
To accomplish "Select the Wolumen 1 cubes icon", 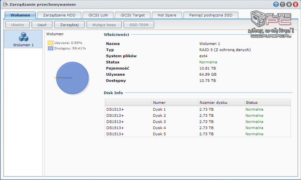I will [24, 36].
